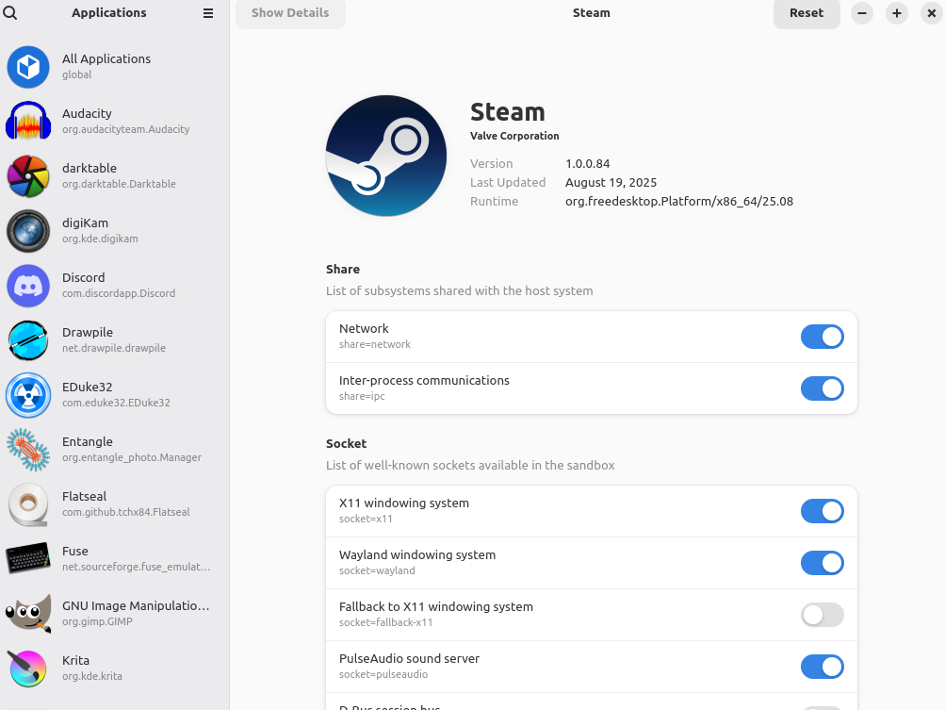Image resolution: width=945 pixels, height=710 pixels.
Task: Turn off Inter-process communications toggle
Action: click(x=822, y=388)
